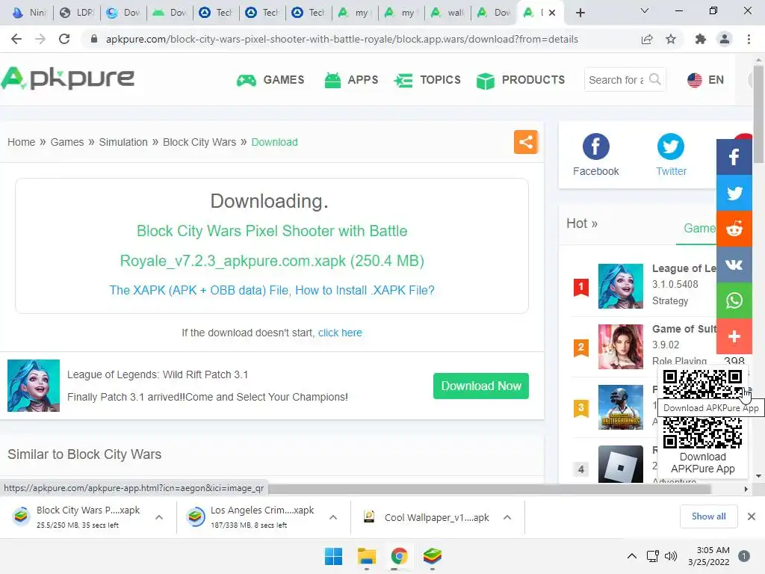Open the browser extensions puzzle icon

(x=700, y=39)
